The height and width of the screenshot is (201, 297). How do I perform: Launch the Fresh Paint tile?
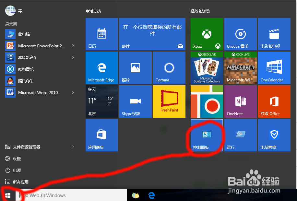click(169, 101)
